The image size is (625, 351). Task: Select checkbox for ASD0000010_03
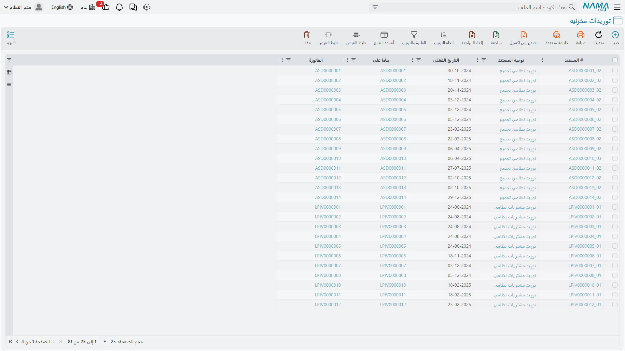coord(615,158)
